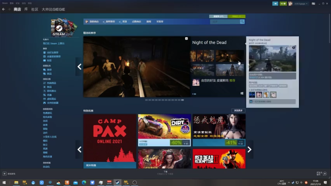Click the recommending friend's avatar
The width and height of the screenshot is (331, 186).
[x=196, y=82]
